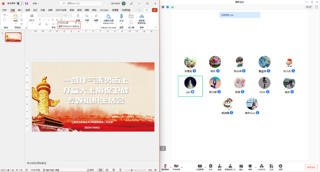Start recording with the Record icon
Viewport: 320px width, 172px height.
point(250,166)
